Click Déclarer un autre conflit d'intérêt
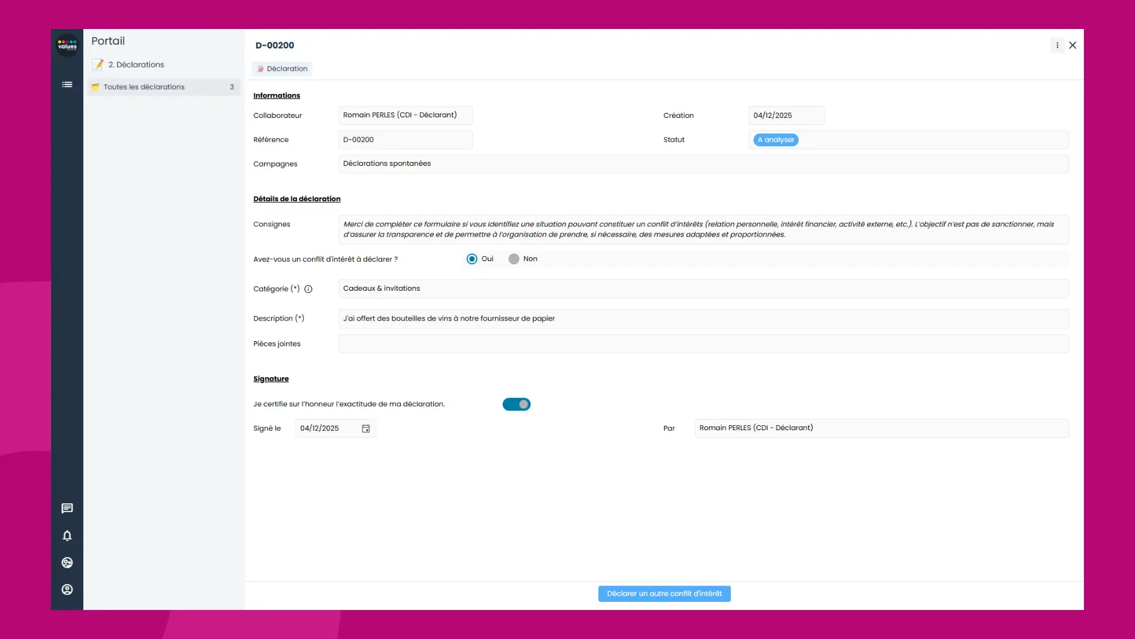The image size is (1135, 639). point(664,594)
